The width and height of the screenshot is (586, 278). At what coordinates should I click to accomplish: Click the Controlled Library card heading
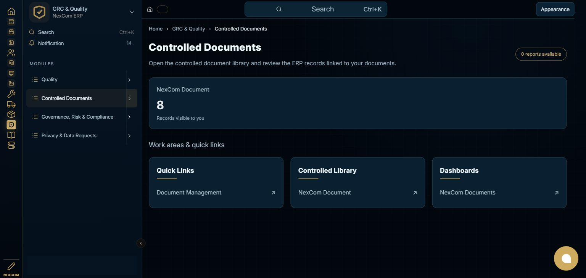click(327, 170)
